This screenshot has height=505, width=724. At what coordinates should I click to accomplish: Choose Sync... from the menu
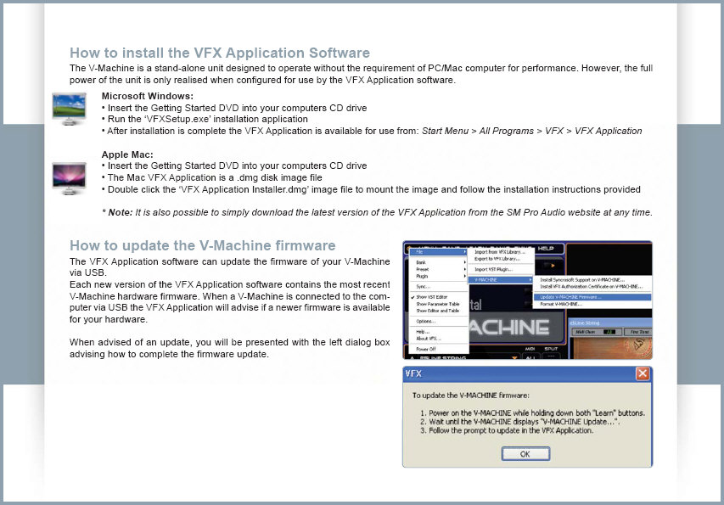click(439, 287)
